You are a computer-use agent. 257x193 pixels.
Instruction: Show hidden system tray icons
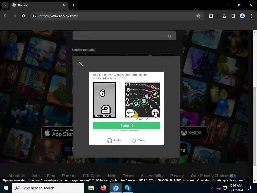click(212, 188)
